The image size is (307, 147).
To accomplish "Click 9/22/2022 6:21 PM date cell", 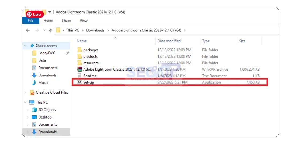I will 172,82.
